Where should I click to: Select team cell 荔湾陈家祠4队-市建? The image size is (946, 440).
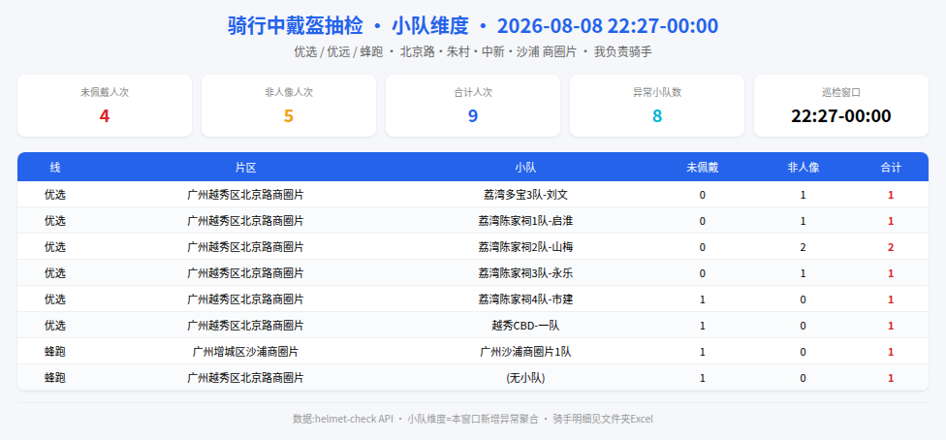click(525, 299)
